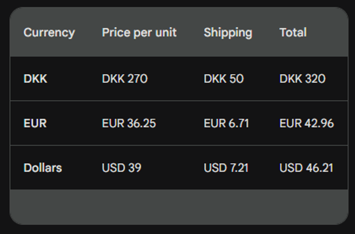
Task: Click the DKK 270 price cell
Action: point(125,79)
